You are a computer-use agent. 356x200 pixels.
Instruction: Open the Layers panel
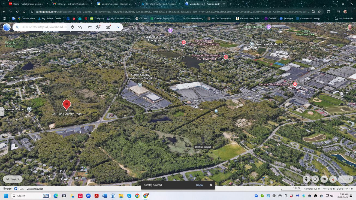[13, 179]
